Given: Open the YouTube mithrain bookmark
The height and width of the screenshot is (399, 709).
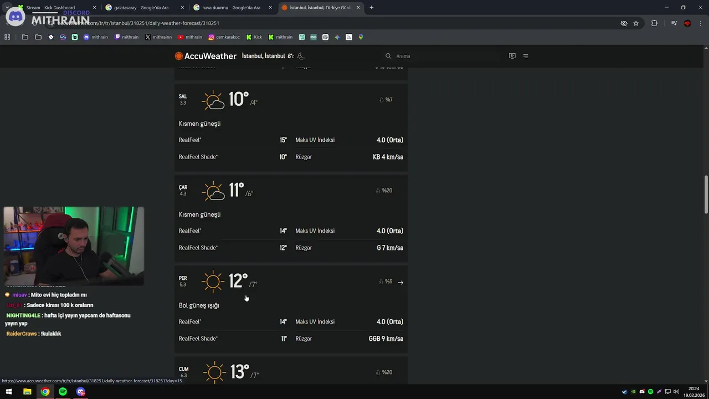Looking at the screenshot, I should (x=190, y=37).
